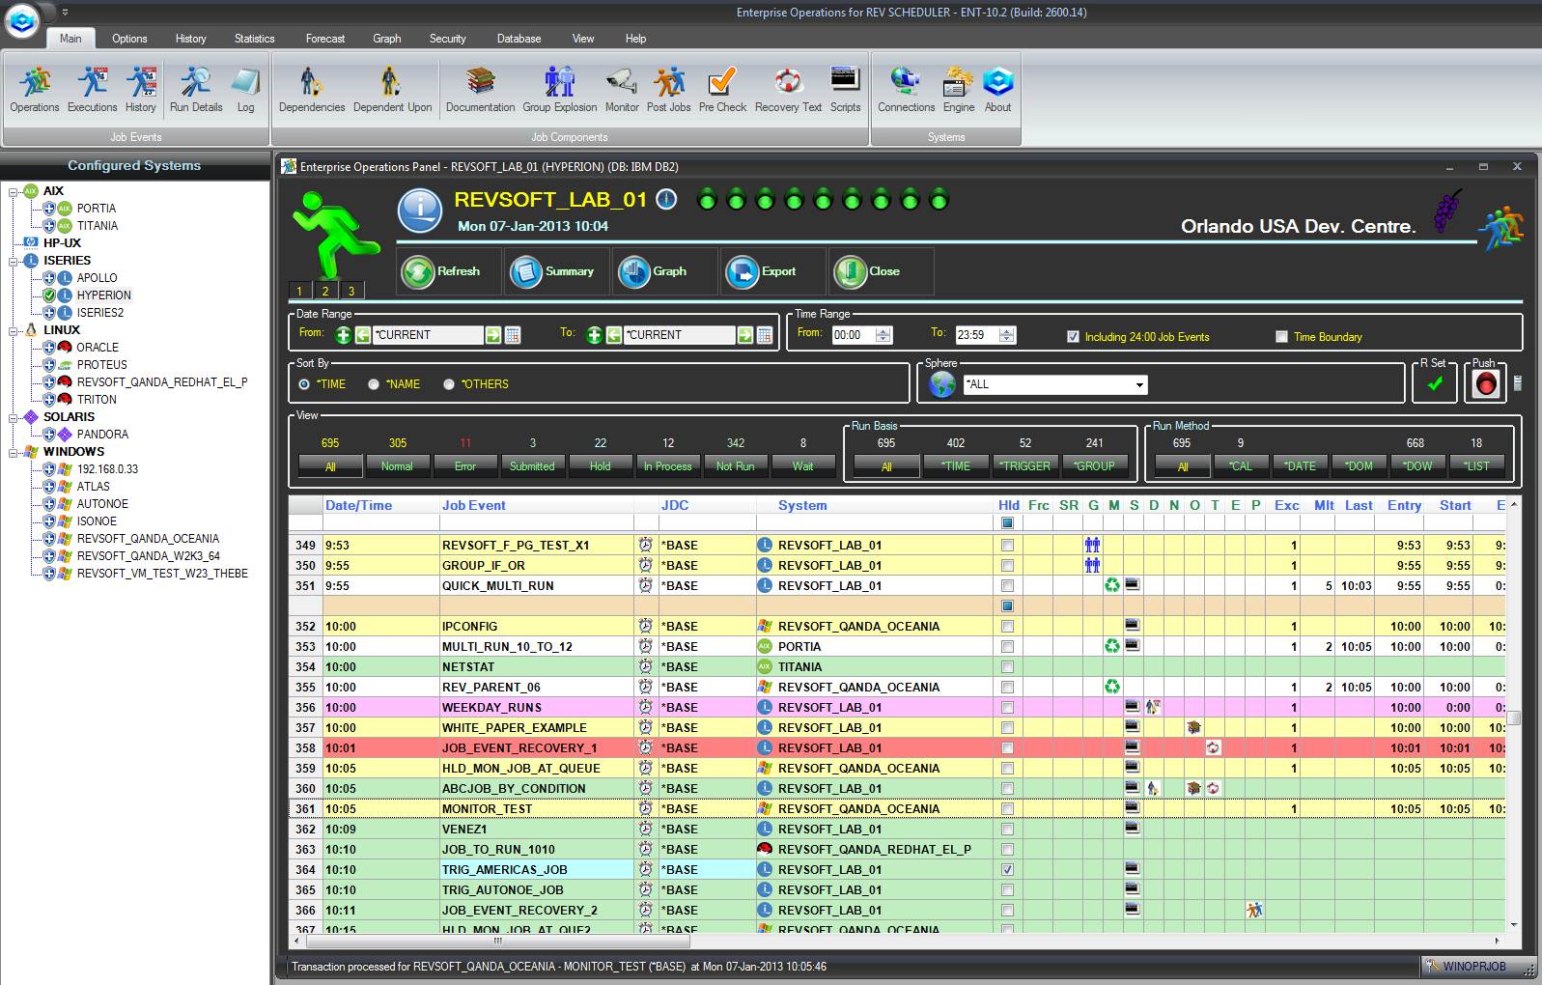The image size is (1542, 985).
Task: Enable the Time Boundary checkbox
Action: [x=1281, y=337]
